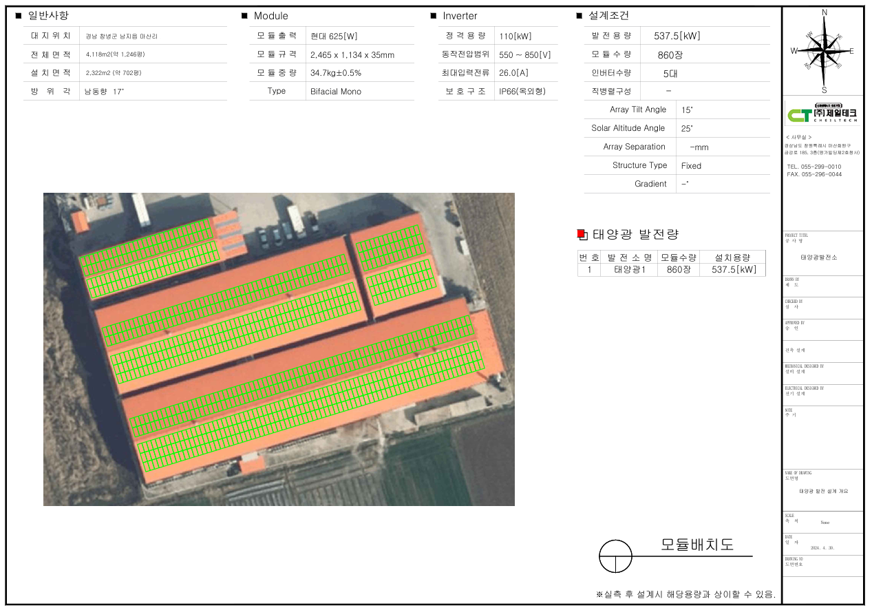Image resolution: width=872 pixels, height=610 pixels.
Task: Click the 110[kW] inverter rated capacity value
Action: click(x=515, y=36)
